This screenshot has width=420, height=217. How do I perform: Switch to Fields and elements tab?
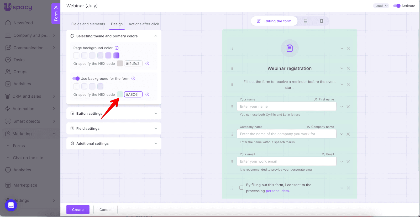pos(88,24)
